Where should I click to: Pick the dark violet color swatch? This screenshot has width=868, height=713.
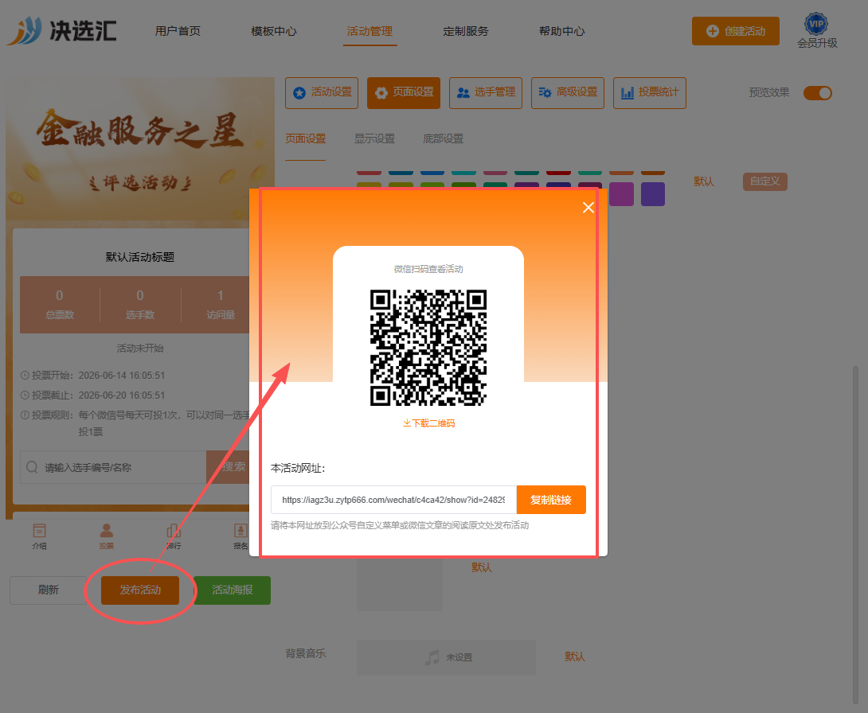(x=653, y=194)
